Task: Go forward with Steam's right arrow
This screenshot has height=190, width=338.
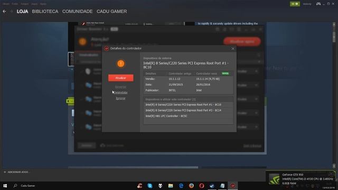Action: [x=12, y=11]
